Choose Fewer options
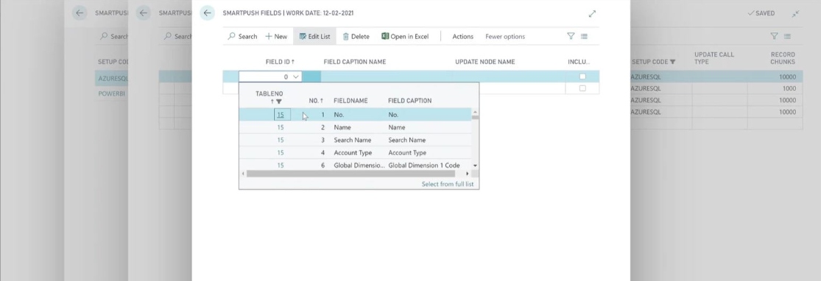Viewport: 821px width, 281px height. click(x=505, y=36)
